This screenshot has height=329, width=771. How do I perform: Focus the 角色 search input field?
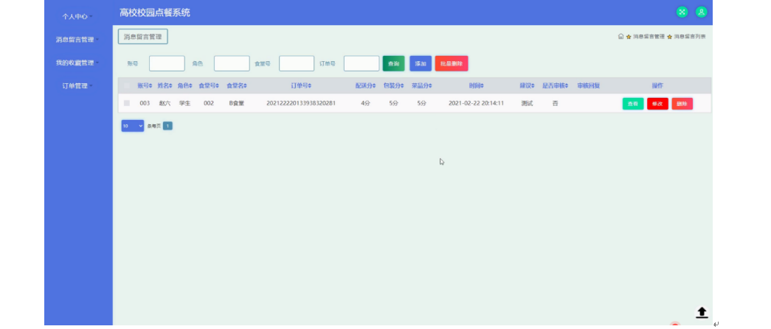(232, 64)
